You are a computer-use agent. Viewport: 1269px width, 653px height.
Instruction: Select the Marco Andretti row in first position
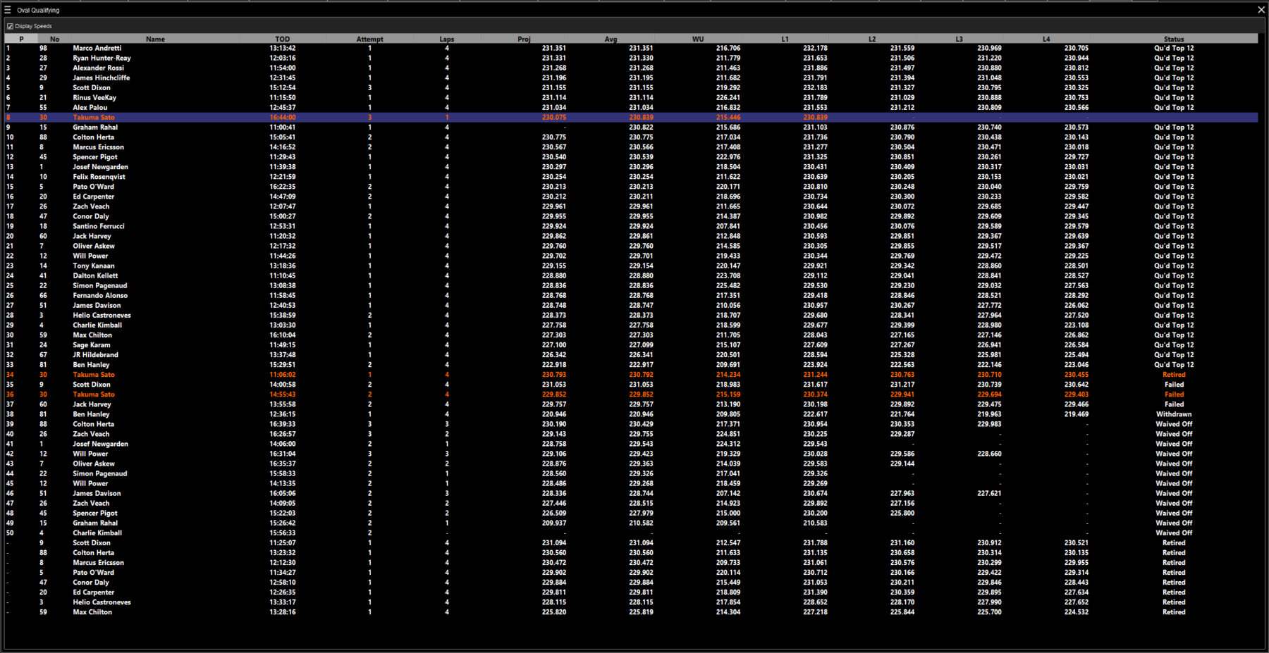97,49
